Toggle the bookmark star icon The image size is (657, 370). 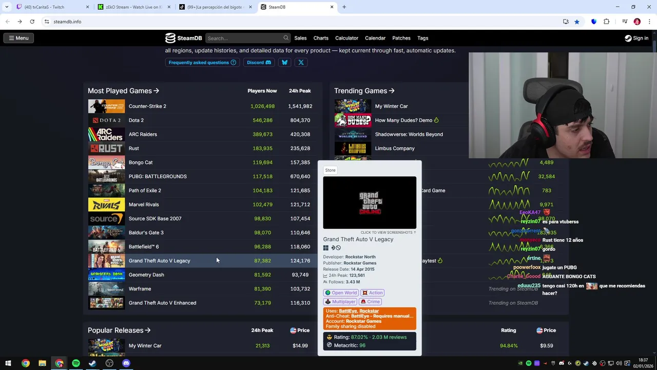(577, 22)
